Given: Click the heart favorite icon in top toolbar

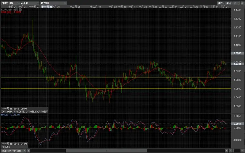Looking at the screenshot, I should pos(235,3).
